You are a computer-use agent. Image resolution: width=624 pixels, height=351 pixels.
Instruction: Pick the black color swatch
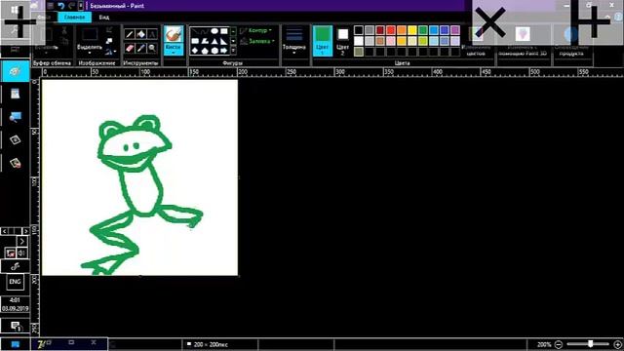click(359, 30)
